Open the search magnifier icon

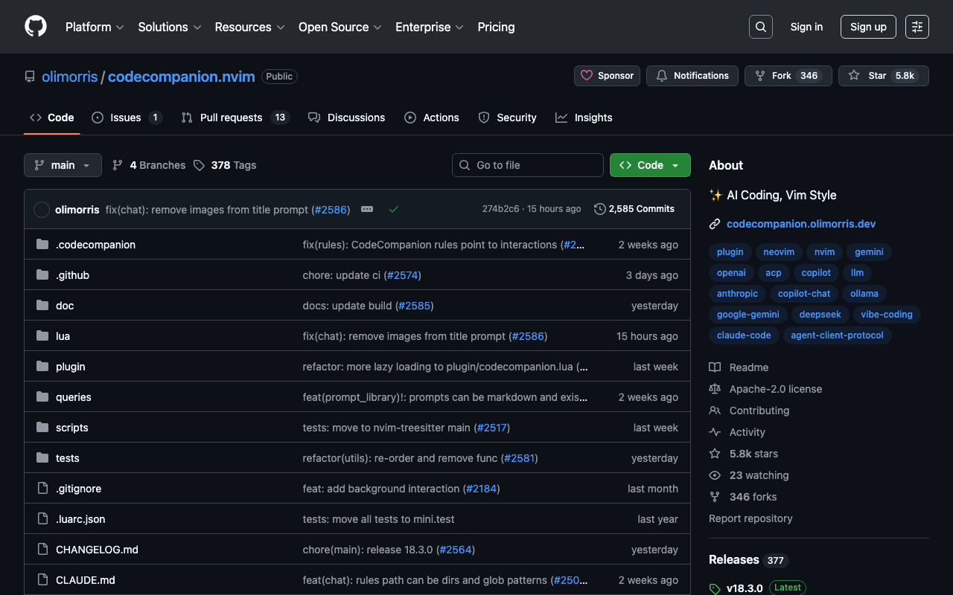(760, 27)
